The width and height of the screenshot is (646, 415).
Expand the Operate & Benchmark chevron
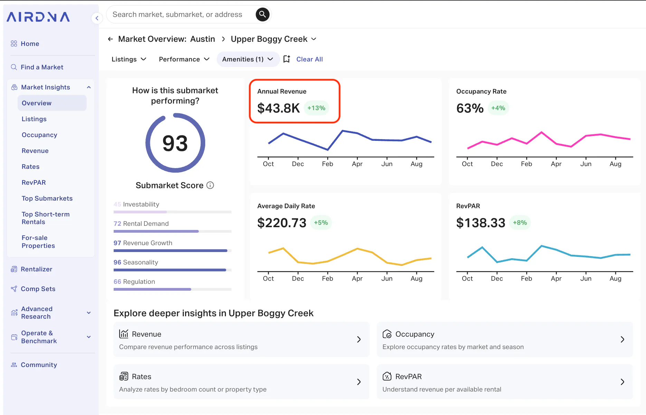(89, 337)
